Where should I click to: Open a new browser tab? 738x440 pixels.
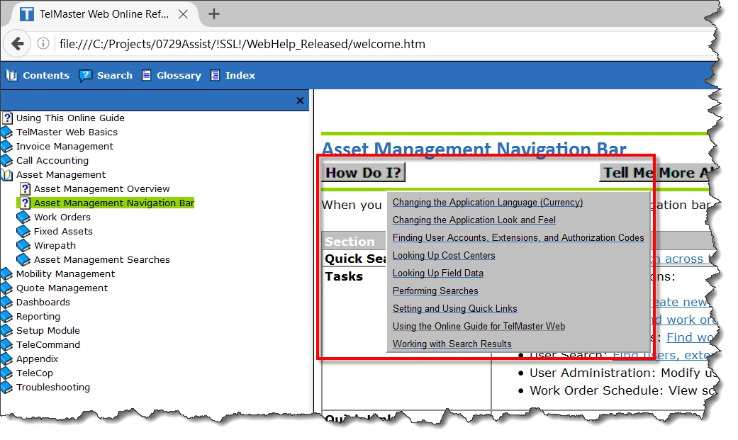tap(214, 14)
